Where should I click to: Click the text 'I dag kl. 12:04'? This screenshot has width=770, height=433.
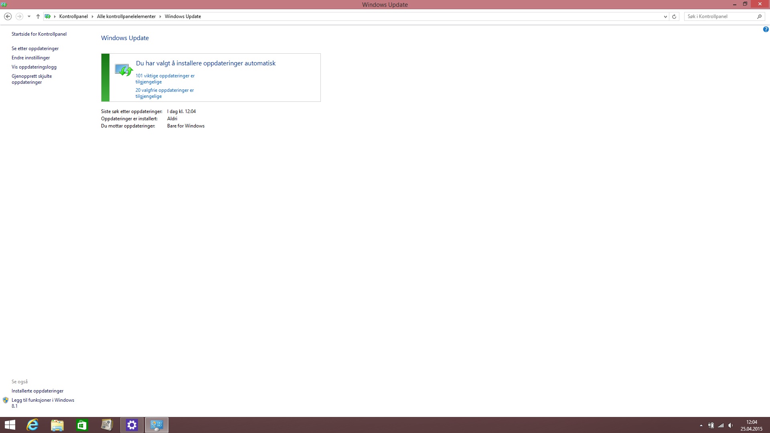click(181, 111)
